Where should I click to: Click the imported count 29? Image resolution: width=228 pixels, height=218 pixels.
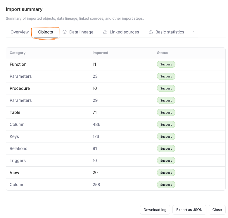click(x=95, y=100)
